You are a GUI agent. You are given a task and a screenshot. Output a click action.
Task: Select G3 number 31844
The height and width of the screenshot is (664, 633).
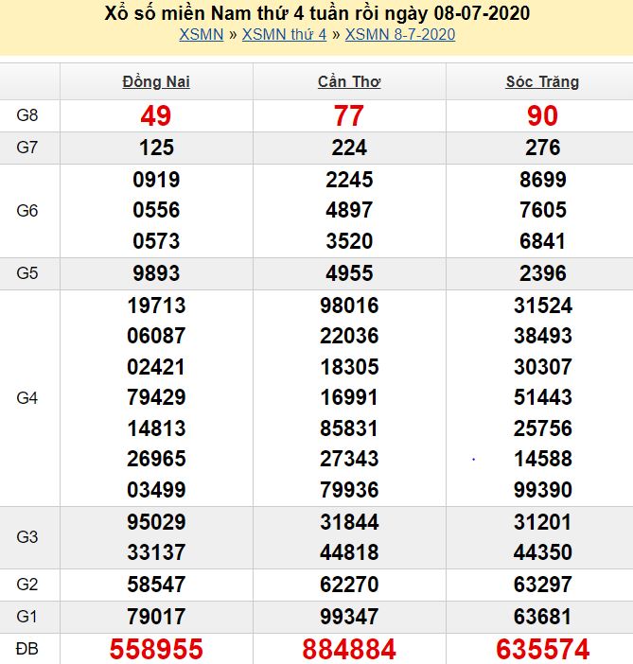click(349, 522)
